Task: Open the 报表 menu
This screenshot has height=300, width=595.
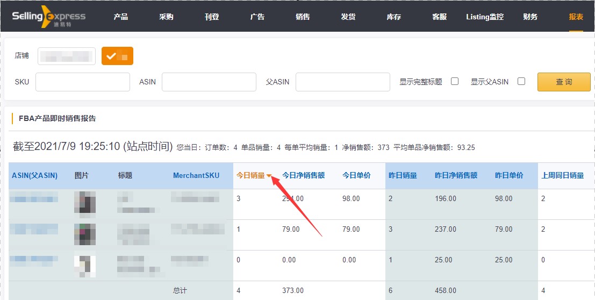Action: tap(576, 17)
